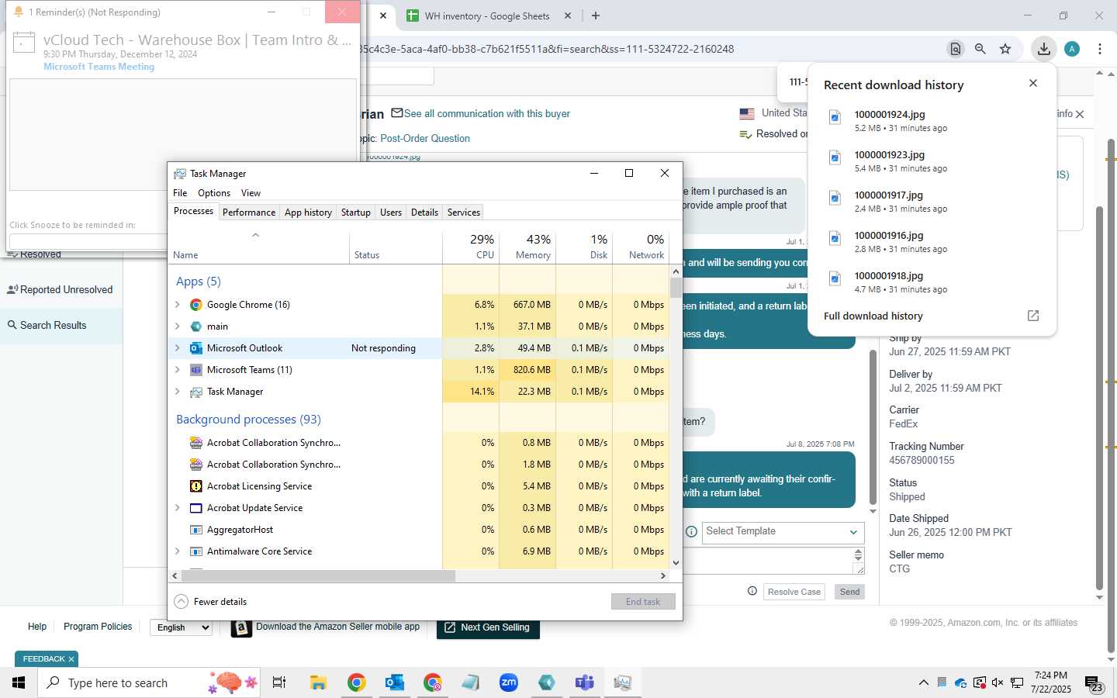The image size is (1117, 698).
Task: Click Microsoft Teams Meeting link in reminder
Action: point(99,67)
